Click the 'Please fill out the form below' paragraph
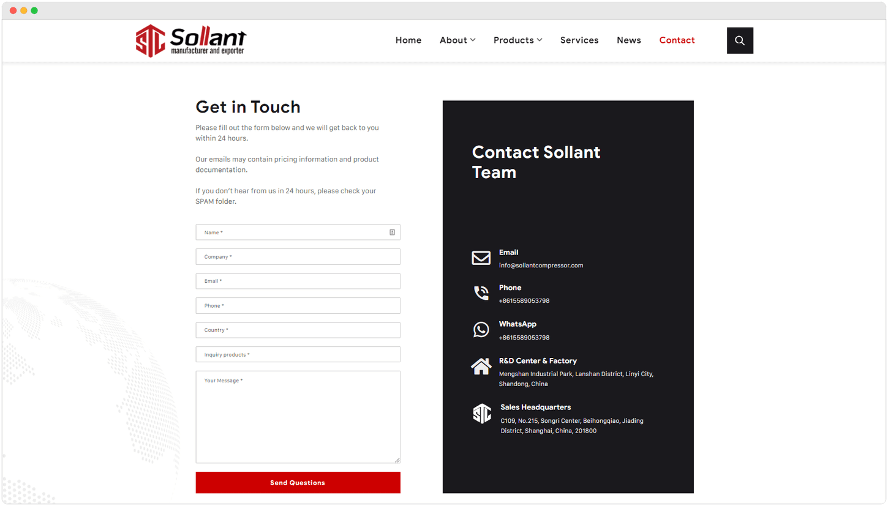Viewport: 888px width, 506px height. coord(287,133)
